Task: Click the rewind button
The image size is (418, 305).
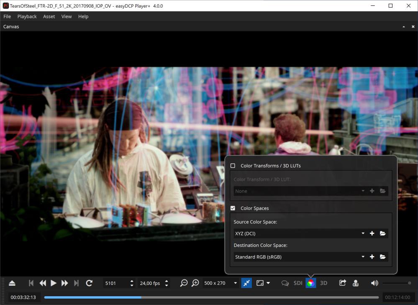Action: (43, 283)
